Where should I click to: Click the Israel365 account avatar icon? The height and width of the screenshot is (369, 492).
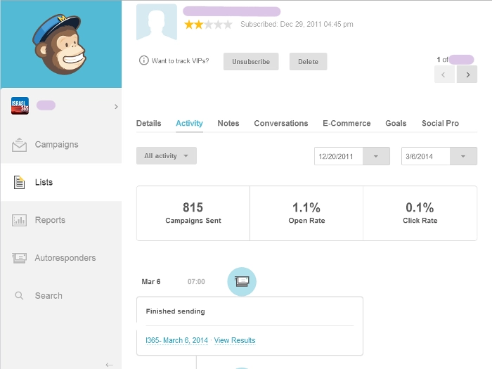click(x=20, y=105)
